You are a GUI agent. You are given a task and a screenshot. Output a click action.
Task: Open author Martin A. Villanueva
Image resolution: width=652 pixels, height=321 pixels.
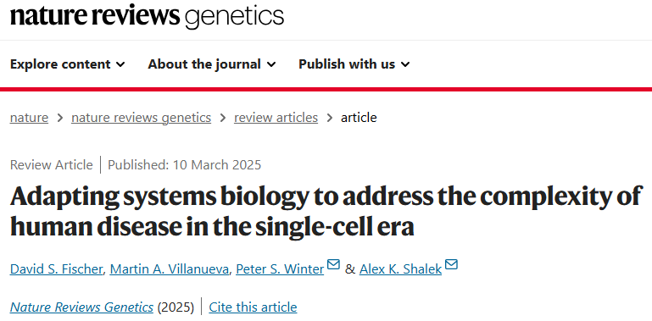pyautogui.click(x=170, y=269)
